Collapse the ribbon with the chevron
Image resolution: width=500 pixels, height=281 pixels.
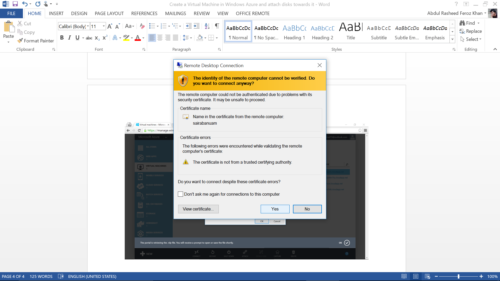[495, 49]
